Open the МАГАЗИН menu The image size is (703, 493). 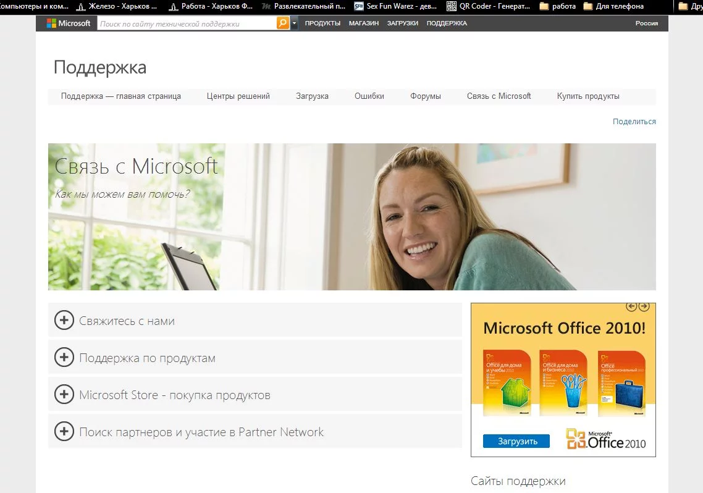click(x=364, y=23)
